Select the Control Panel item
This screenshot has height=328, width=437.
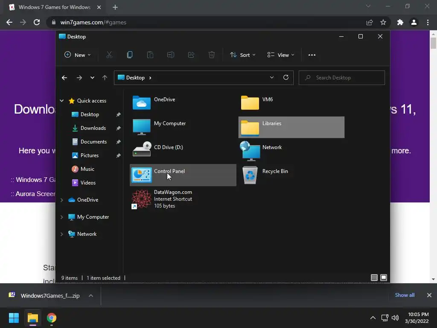coord(183,175)
